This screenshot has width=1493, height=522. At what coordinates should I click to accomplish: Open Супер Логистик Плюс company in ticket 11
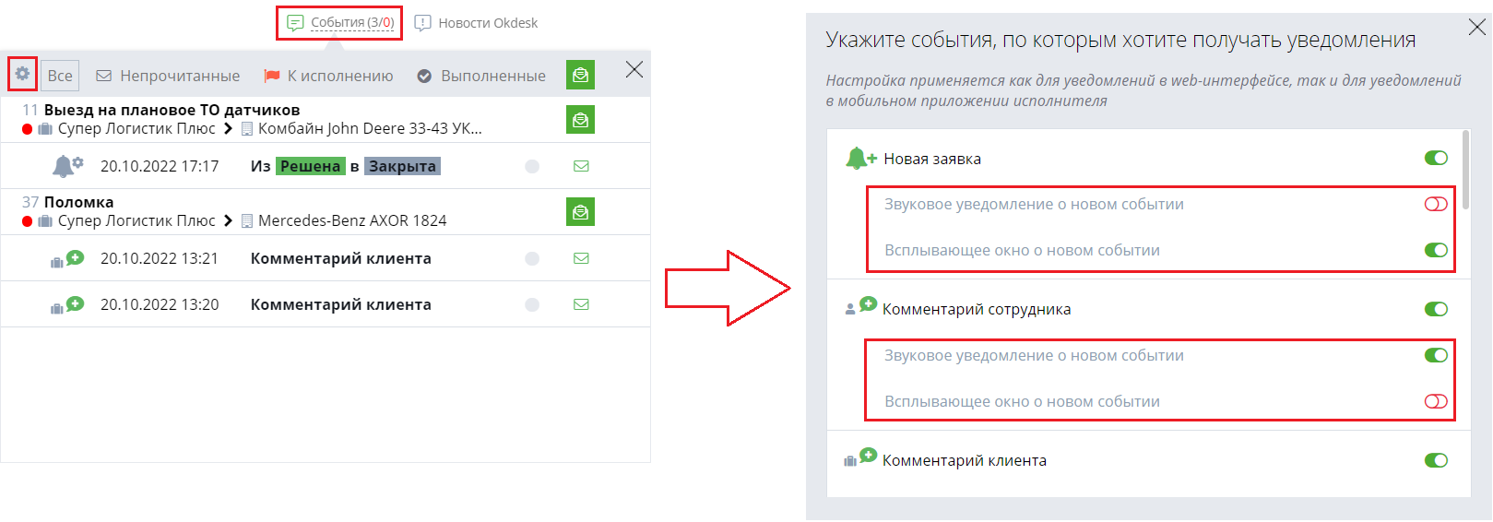pos(136,128)
